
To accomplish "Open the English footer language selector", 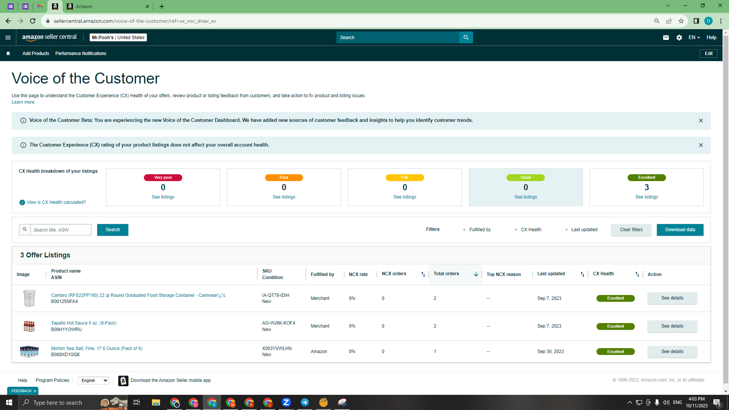I will pos(93,381).
